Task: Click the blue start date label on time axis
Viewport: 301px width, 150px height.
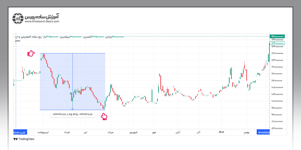Action: 20,132
